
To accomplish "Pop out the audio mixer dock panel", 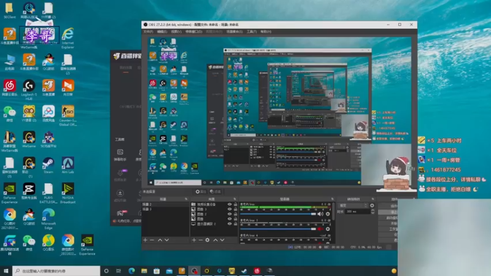I will point(332,199).
